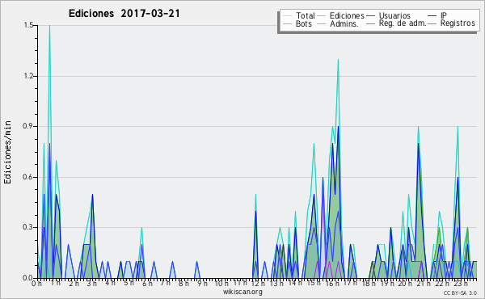Click the '23 h' x-axis label
485x299 pixels.
coord(461,284)
